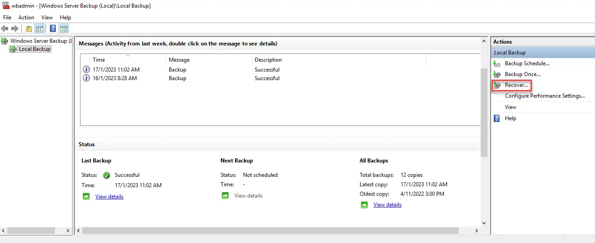
Task: Open the File menu
Action: tap(7, 18)
